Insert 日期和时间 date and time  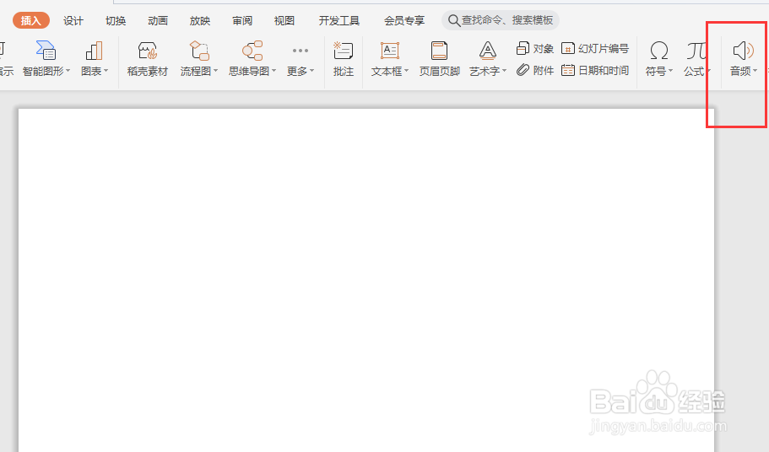coord(595,71)
